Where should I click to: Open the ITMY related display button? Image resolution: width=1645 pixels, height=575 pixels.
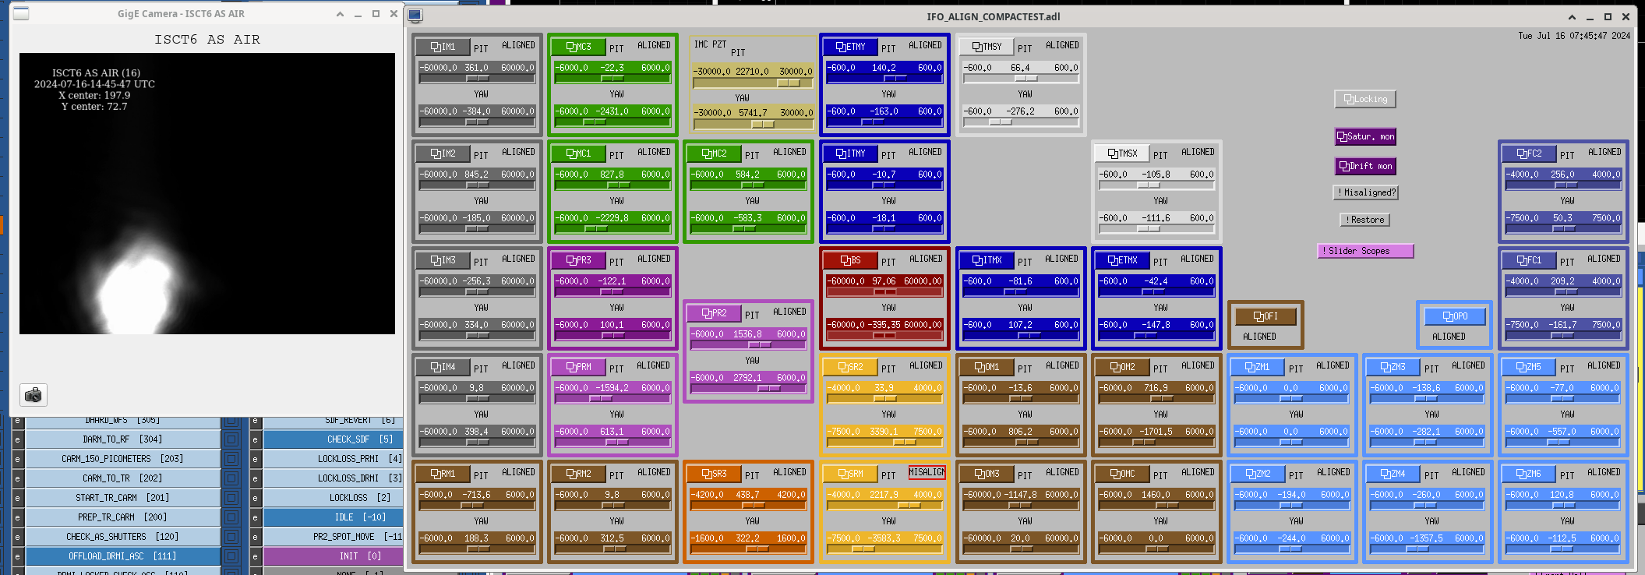tap(850, 153)
